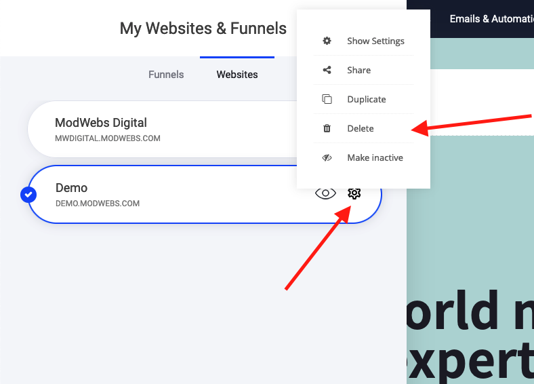Click the Duplicate copy icon

pyautogui.click(x=327, y=99)
